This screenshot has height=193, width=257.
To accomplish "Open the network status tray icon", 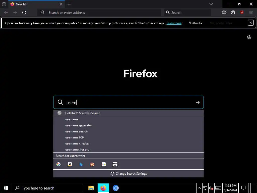I will 205,188.
